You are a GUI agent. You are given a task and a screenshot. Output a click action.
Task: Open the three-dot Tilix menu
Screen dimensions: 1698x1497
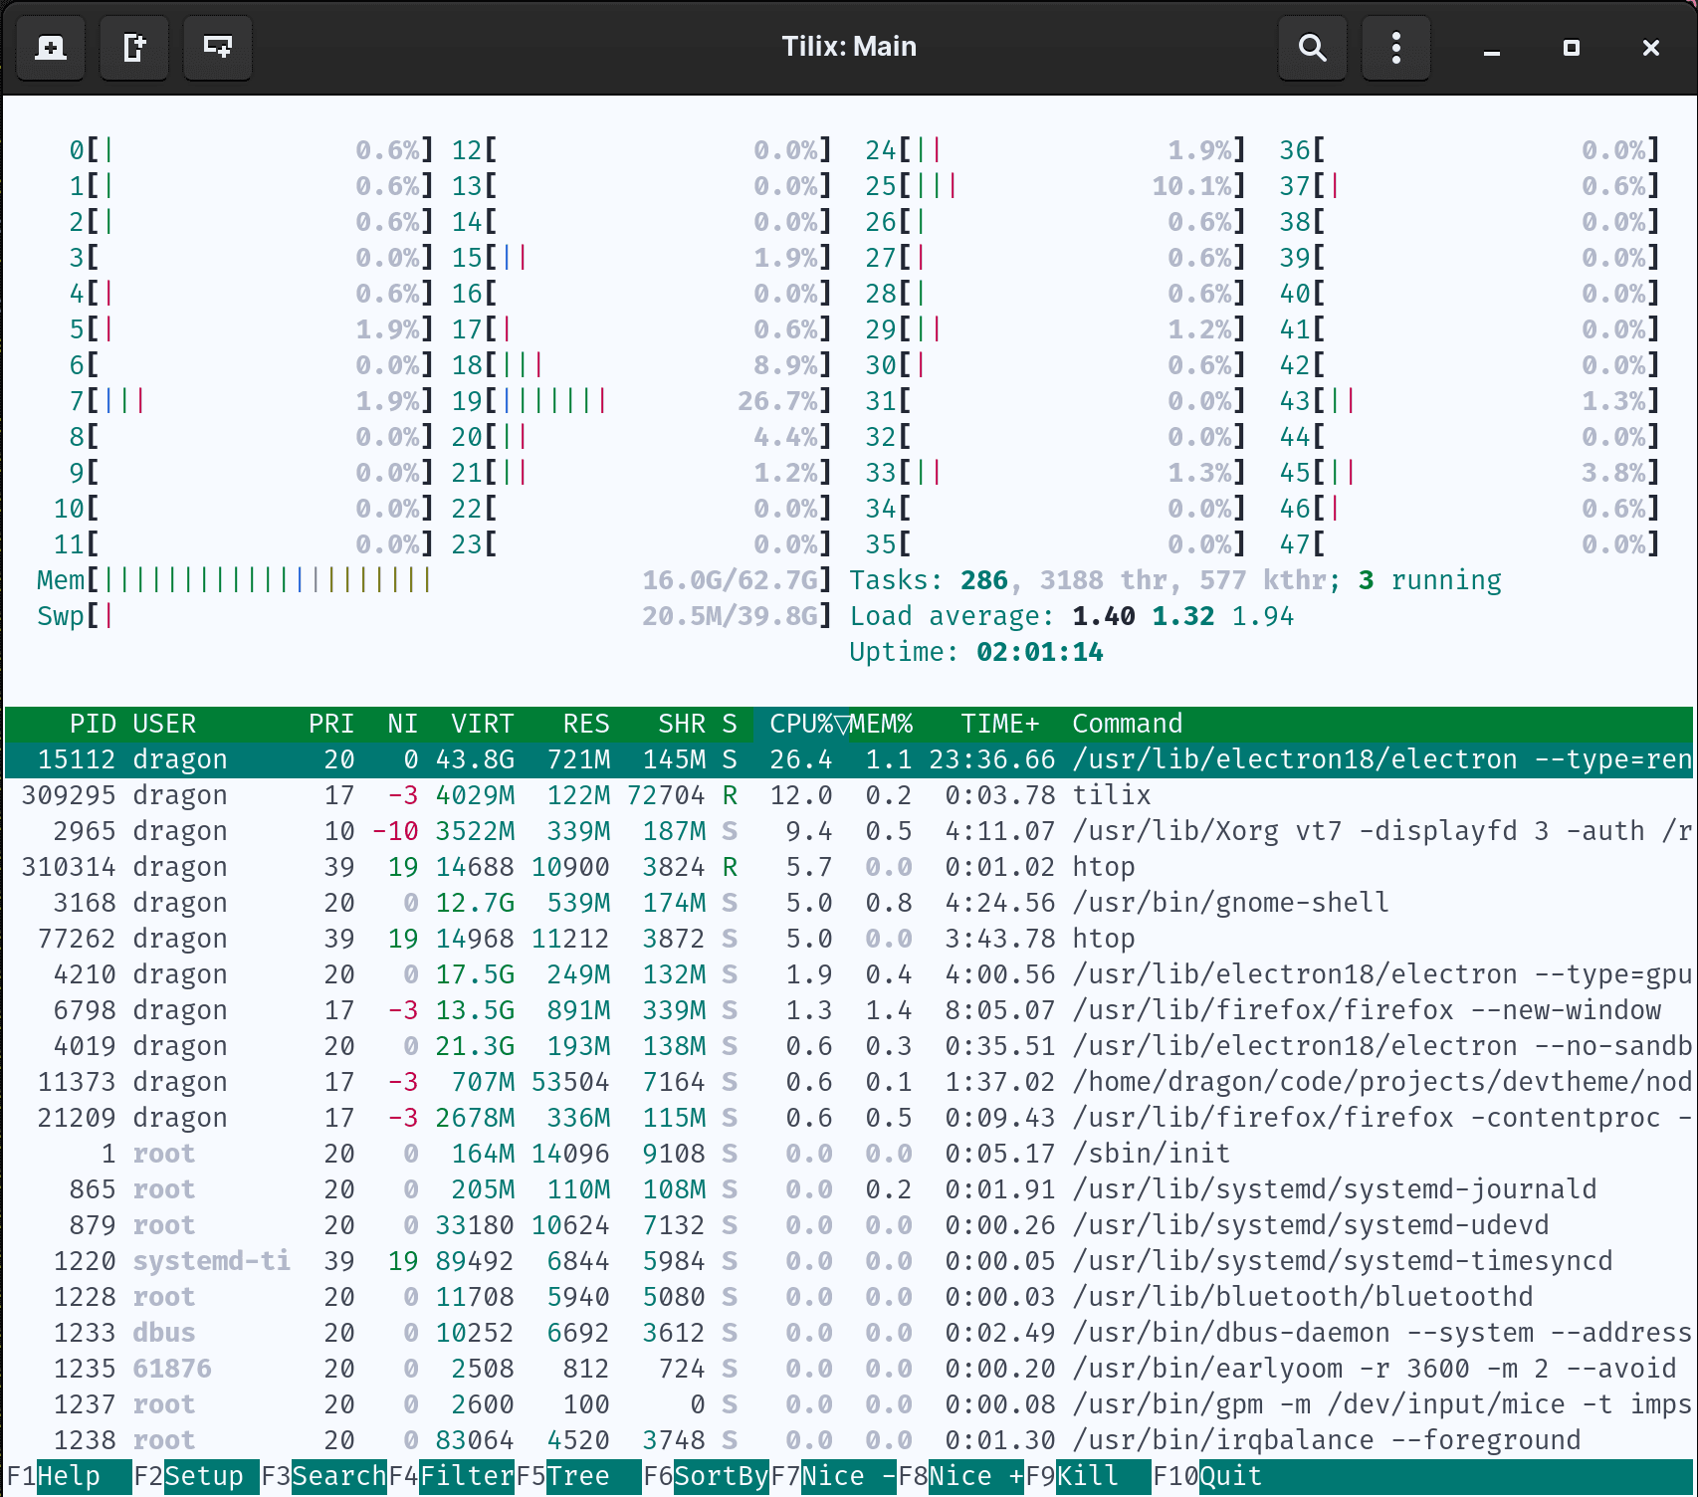pos(1396,47)
